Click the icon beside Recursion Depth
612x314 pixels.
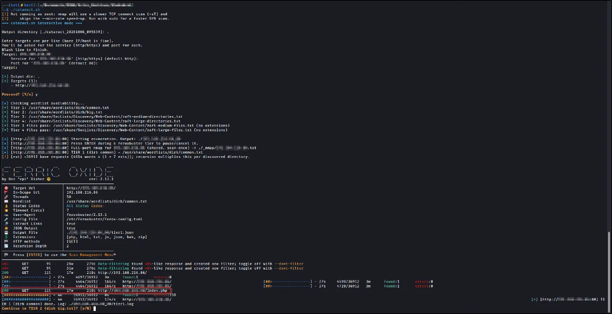(6, 246)
